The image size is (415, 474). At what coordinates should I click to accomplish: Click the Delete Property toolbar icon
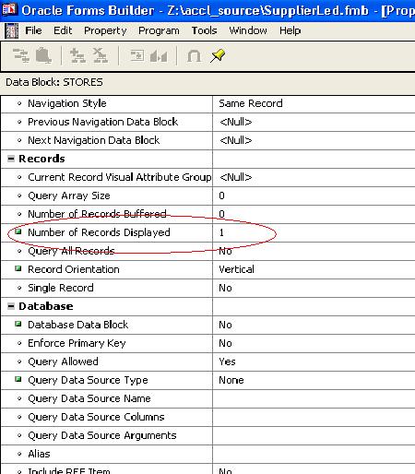[x=101, y=55]
